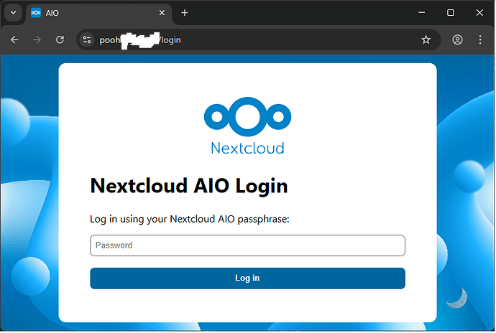Close the AIO tab
Screen dimensions: 496x333
pos(162,13)
